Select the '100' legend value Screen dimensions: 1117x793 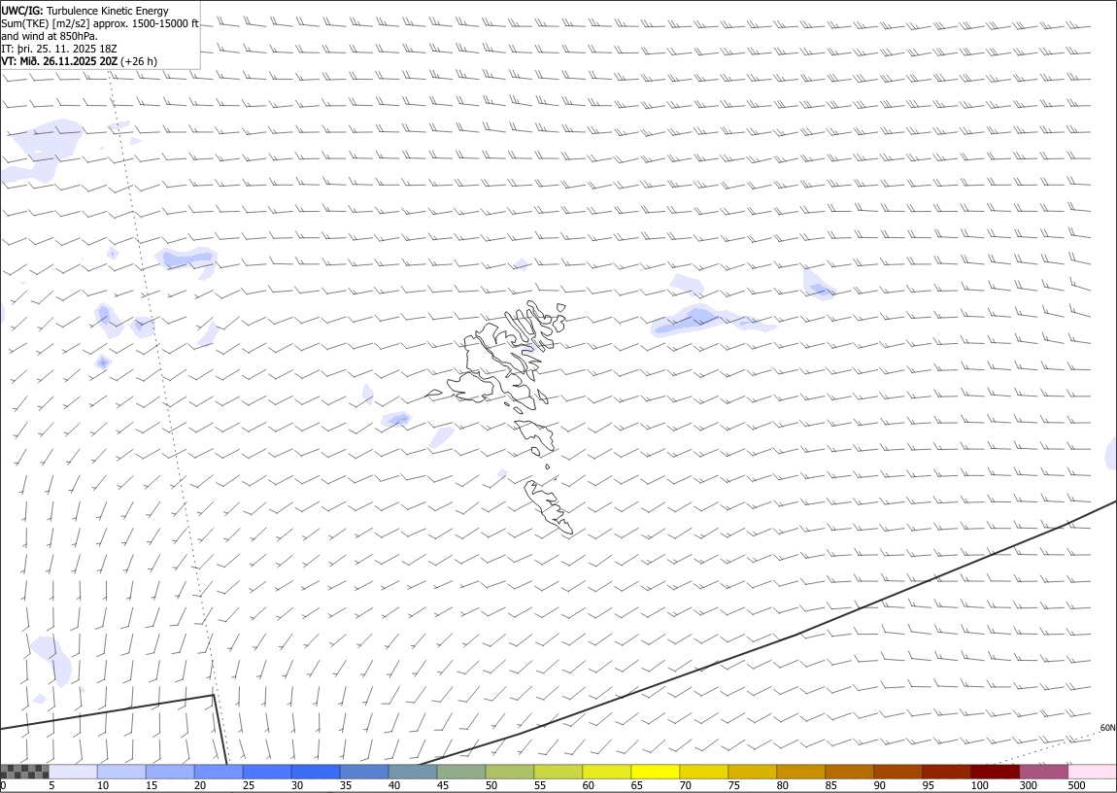pyautogui.click(x=979, y=785)
